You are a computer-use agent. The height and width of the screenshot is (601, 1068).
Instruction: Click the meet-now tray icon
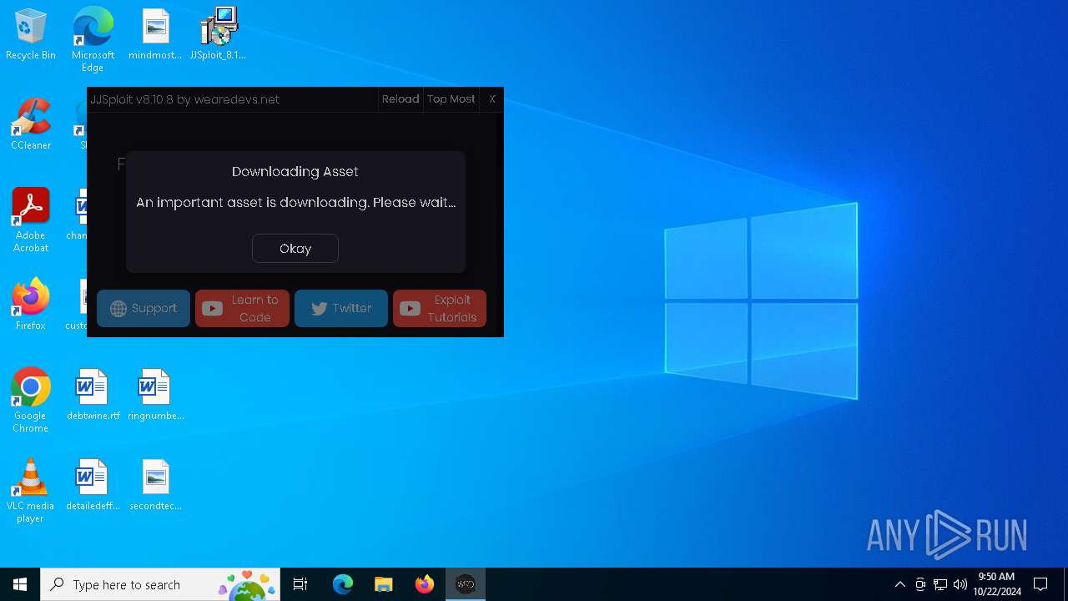tap(920, 584)
